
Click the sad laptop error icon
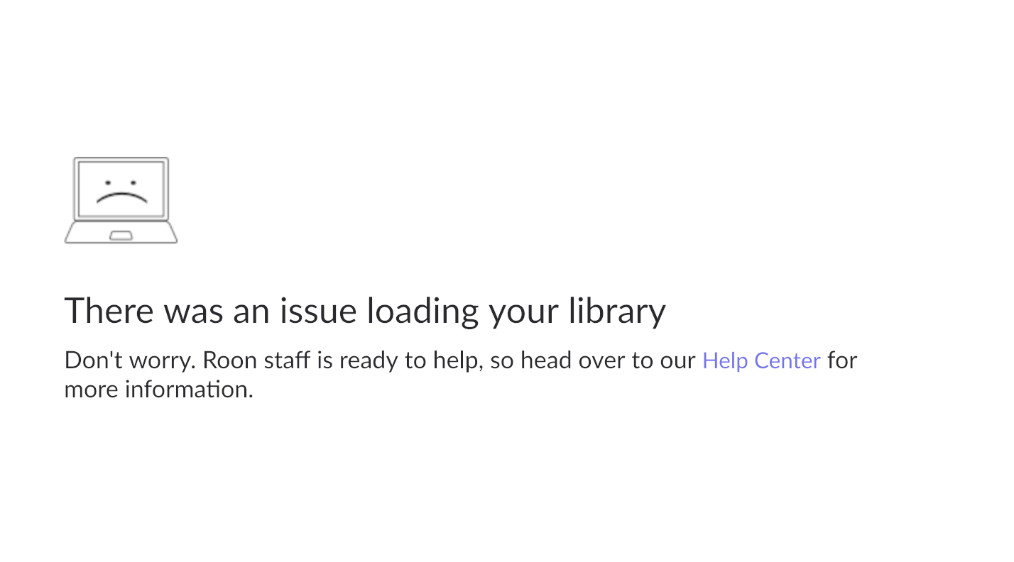(121, 200)
